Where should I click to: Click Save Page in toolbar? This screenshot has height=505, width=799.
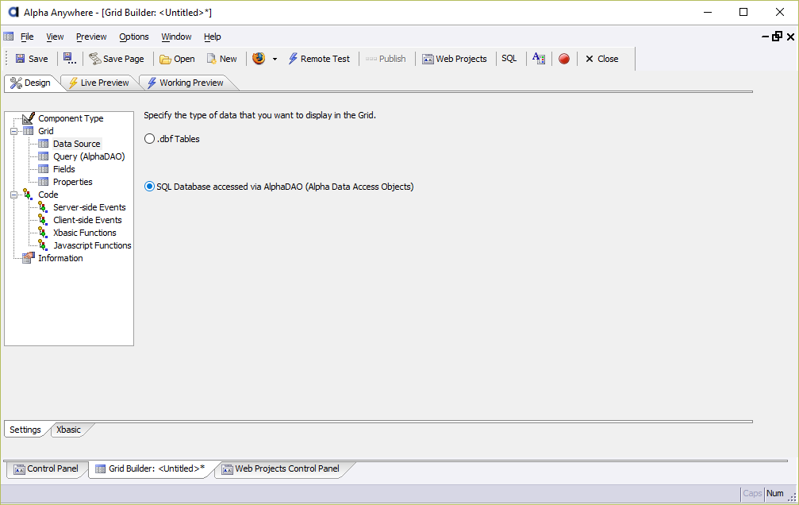click(117, 59)
